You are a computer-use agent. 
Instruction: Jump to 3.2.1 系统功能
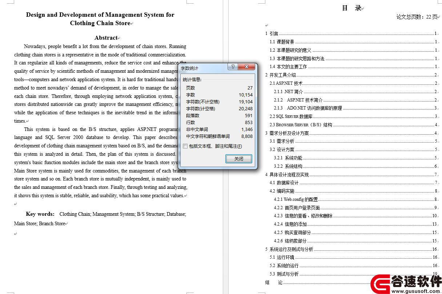pos(356,158)
